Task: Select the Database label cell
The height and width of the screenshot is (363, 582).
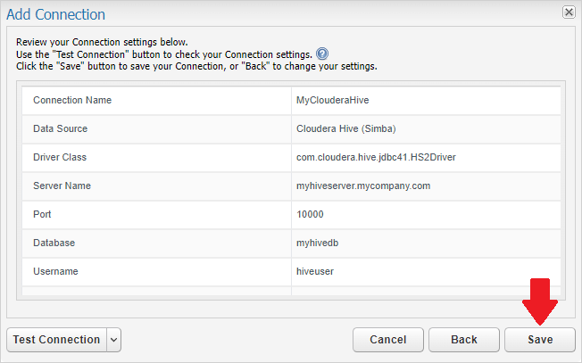Action: (156, 243)
